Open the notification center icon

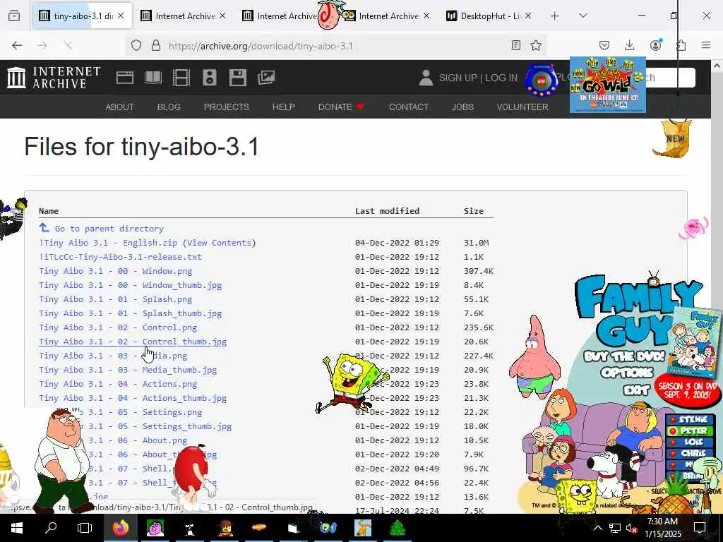click(700, 528)
